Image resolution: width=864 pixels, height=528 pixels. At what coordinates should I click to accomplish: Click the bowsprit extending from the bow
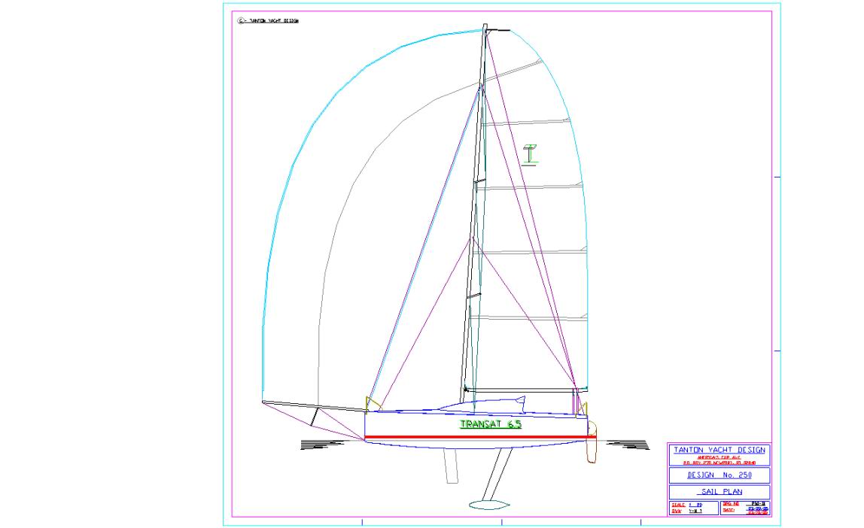[x=316, y=406]
